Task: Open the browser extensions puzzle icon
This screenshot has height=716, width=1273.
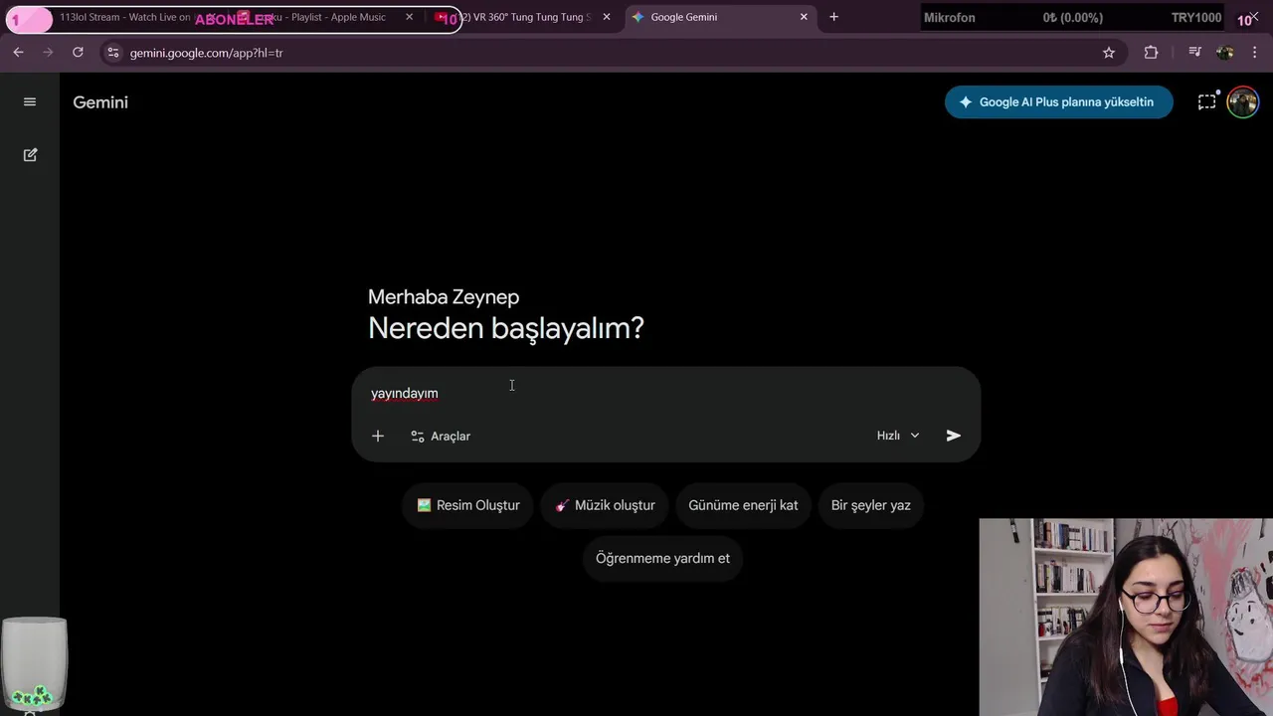Action: [1151, 53]
